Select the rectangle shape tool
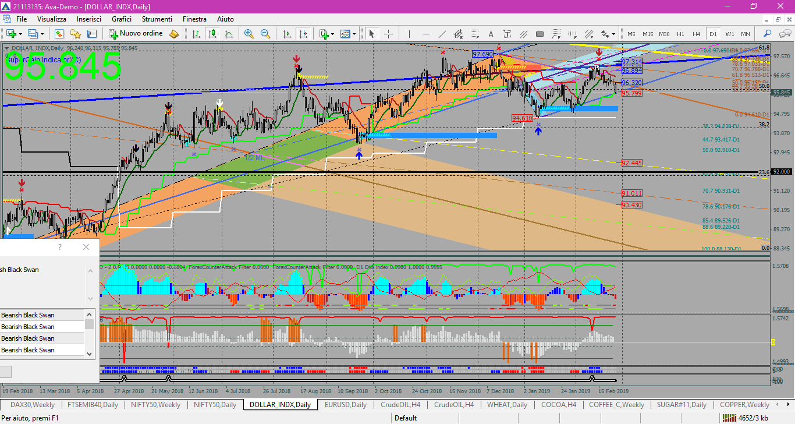The width and height of the screenshot is (795, 424). click(540, 34)
